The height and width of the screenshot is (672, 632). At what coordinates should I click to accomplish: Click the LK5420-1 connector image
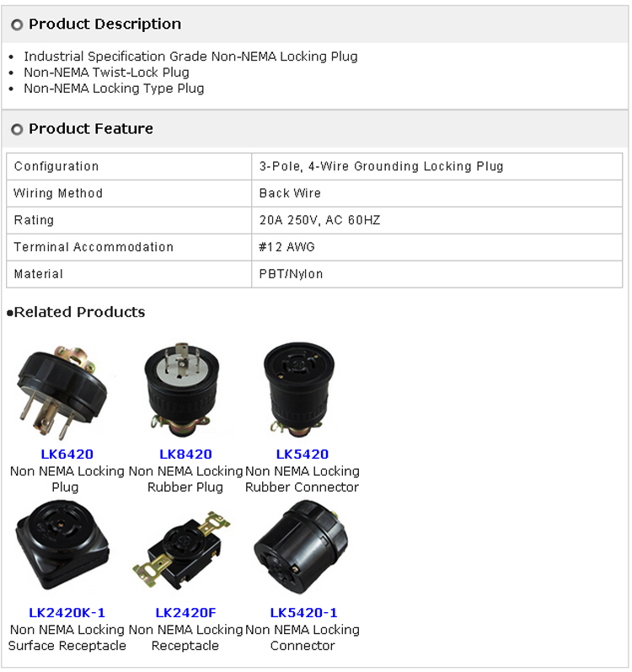[301, 547]
